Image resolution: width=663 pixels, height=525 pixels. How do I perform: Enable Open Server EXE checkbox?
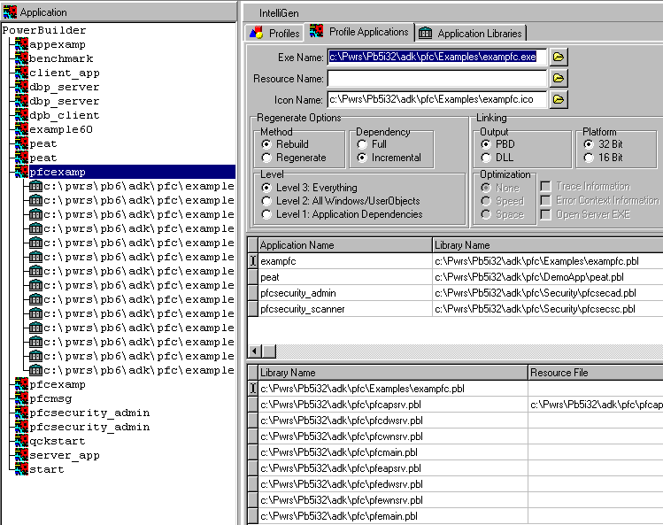546,214
